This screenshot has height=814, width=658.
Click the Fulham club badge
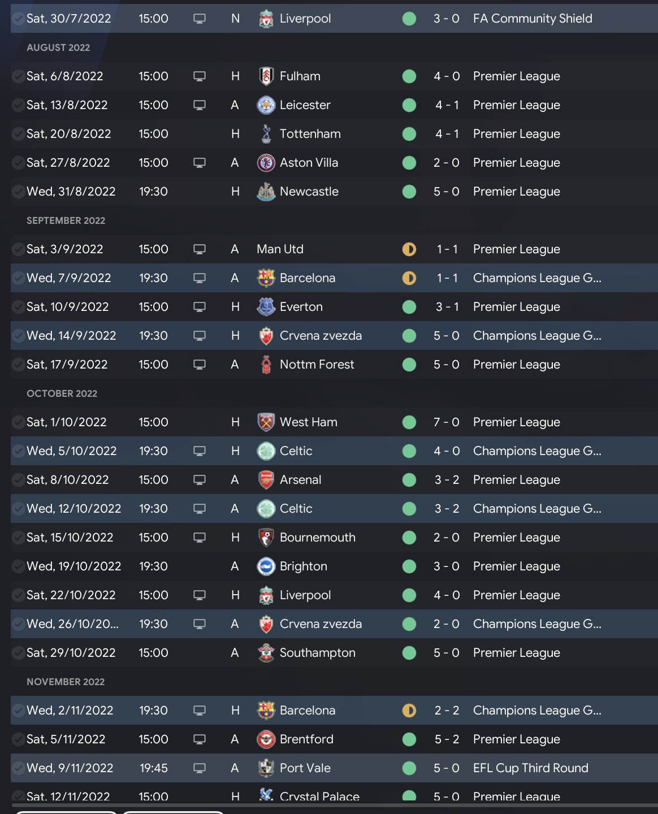point(266,76)
